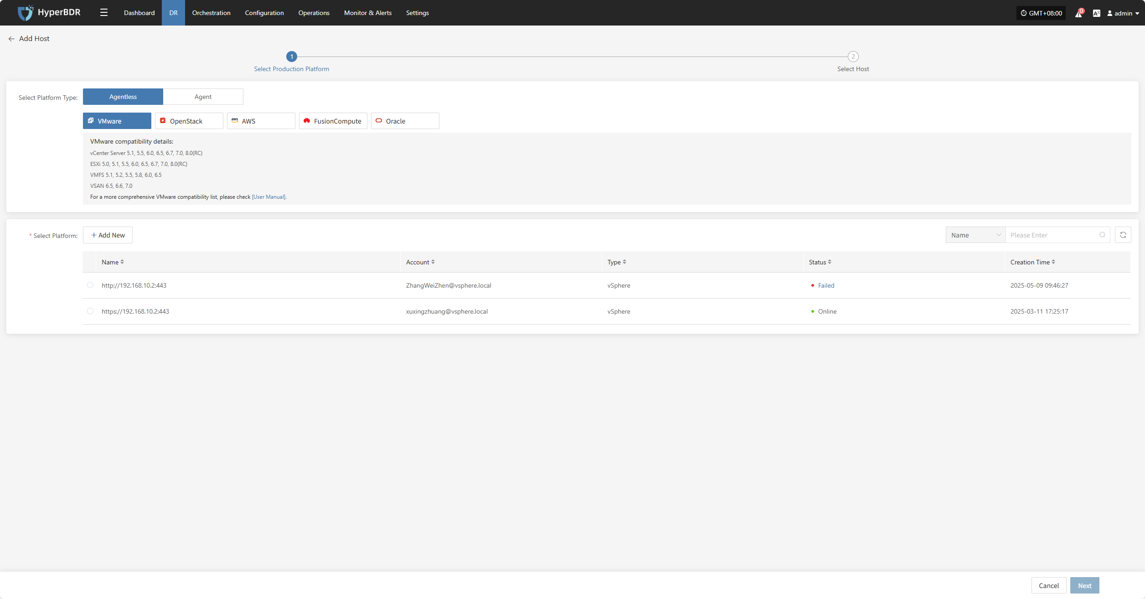The height and width of the screenshot is (599, 1145).
Task: Click the Cancel button
Action: coord(1049,585)
